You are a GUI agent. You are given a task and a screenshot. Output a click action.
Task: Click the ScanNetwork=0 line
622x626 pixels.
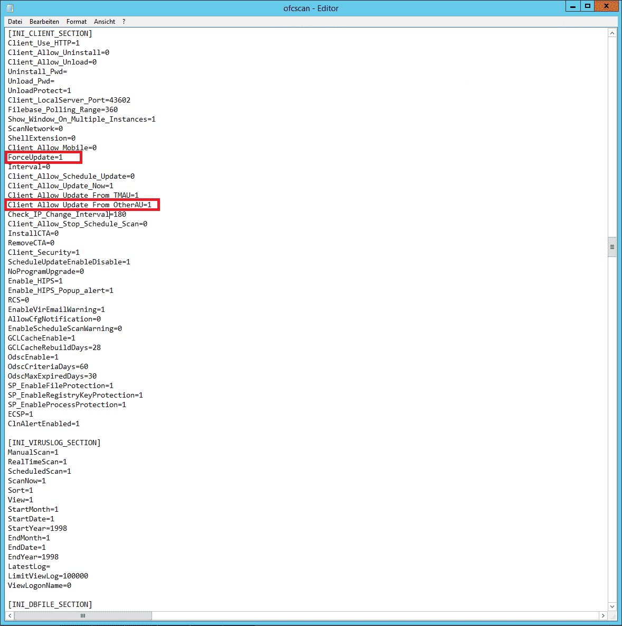pos(35,128)
